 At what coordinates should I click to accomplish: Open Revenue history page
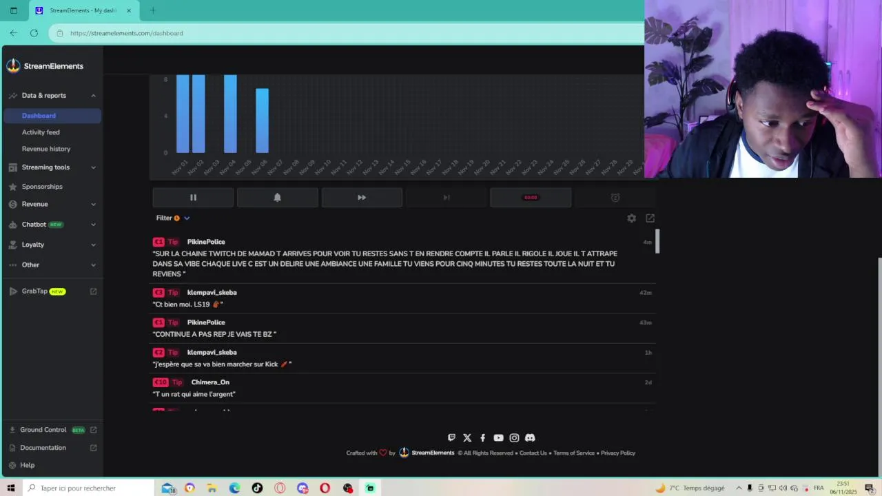[x=46, y=149]
